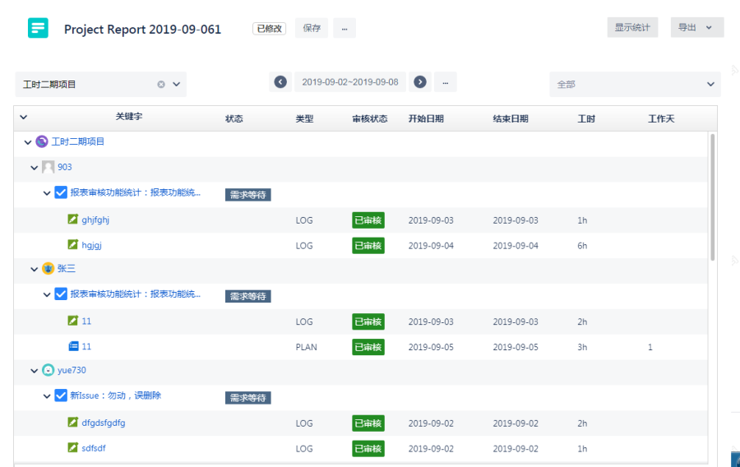Click the 张三 user avatar icon
Viewport: 740px width, 467px height.
pos(48,269)
